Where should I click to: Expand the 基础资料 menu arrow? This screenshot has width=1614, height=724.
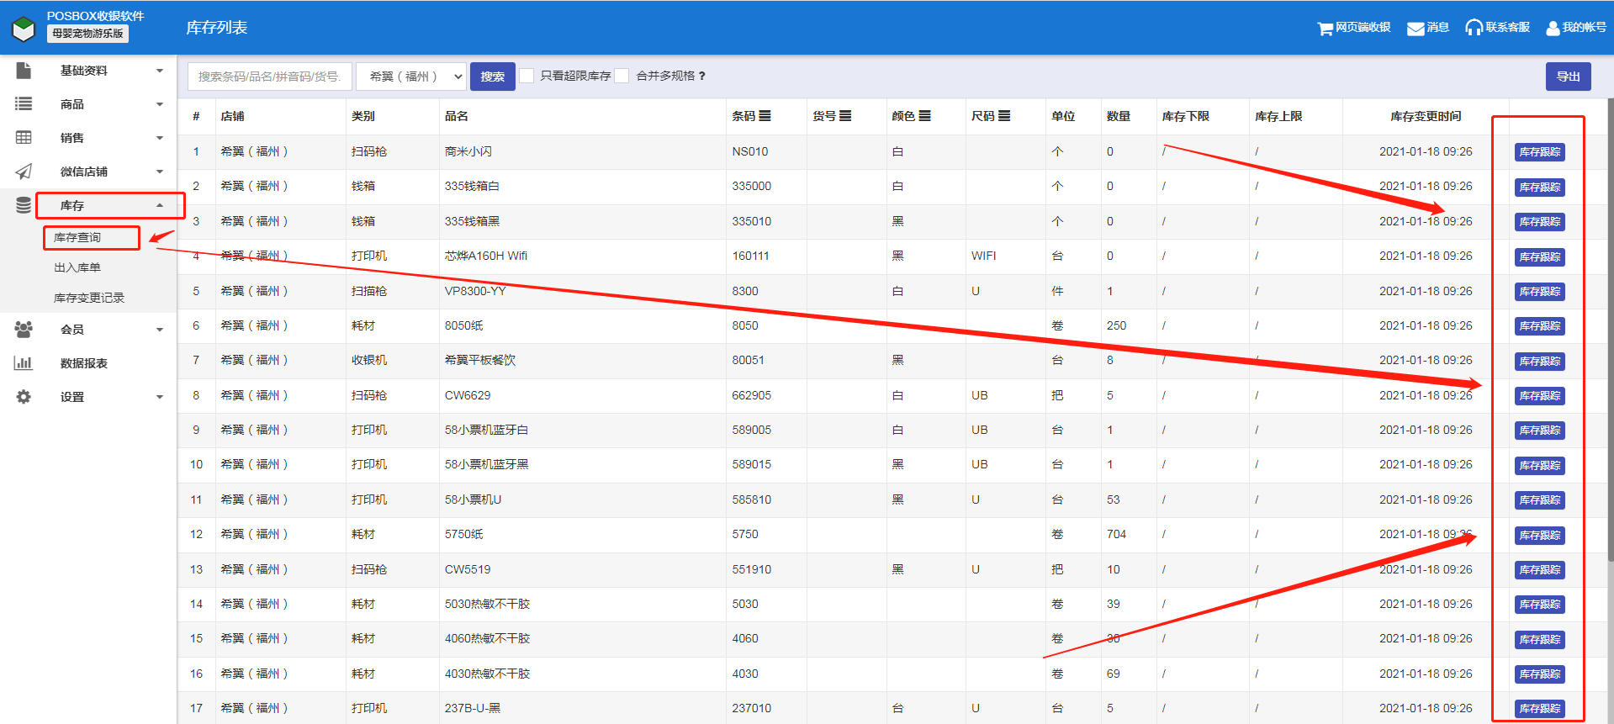(160, 71)
